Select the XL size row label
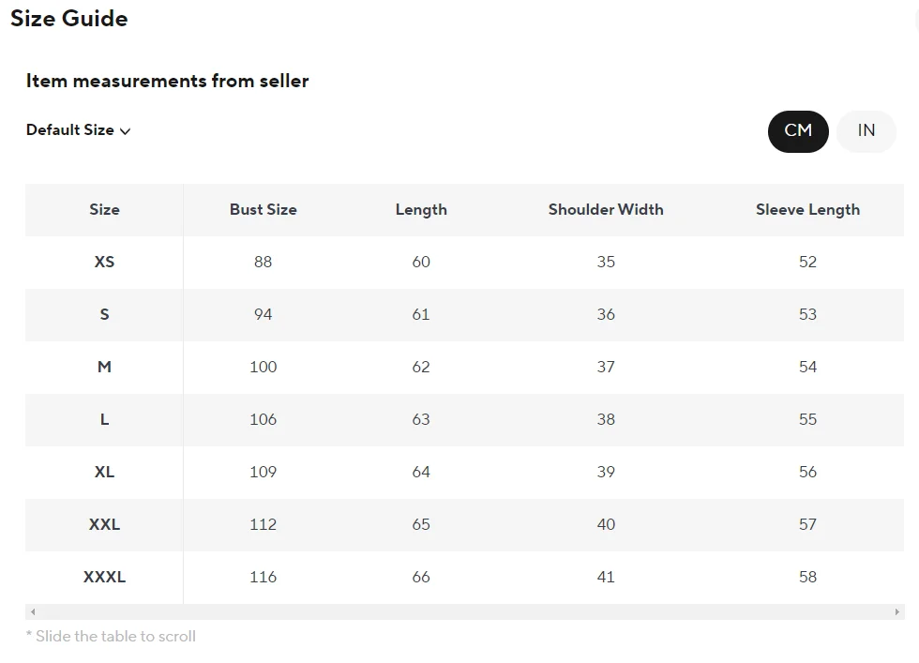Image resolution: width=919 pixels, height=663 pixels. (x=104, y=473)
